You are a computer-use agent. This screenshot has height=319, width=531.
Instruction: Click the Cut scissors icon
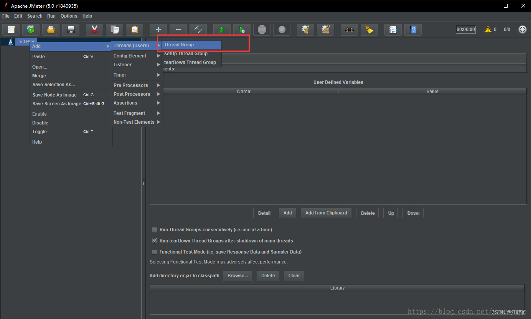click(94, 29)
